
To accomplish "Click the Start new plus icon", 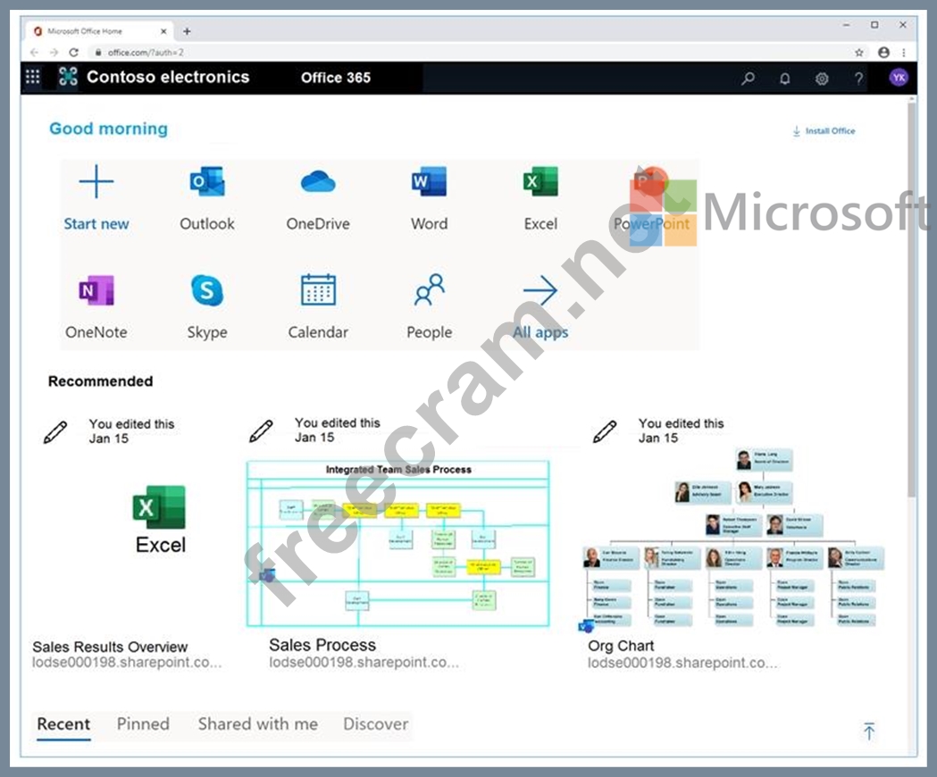I will [96, 181].
